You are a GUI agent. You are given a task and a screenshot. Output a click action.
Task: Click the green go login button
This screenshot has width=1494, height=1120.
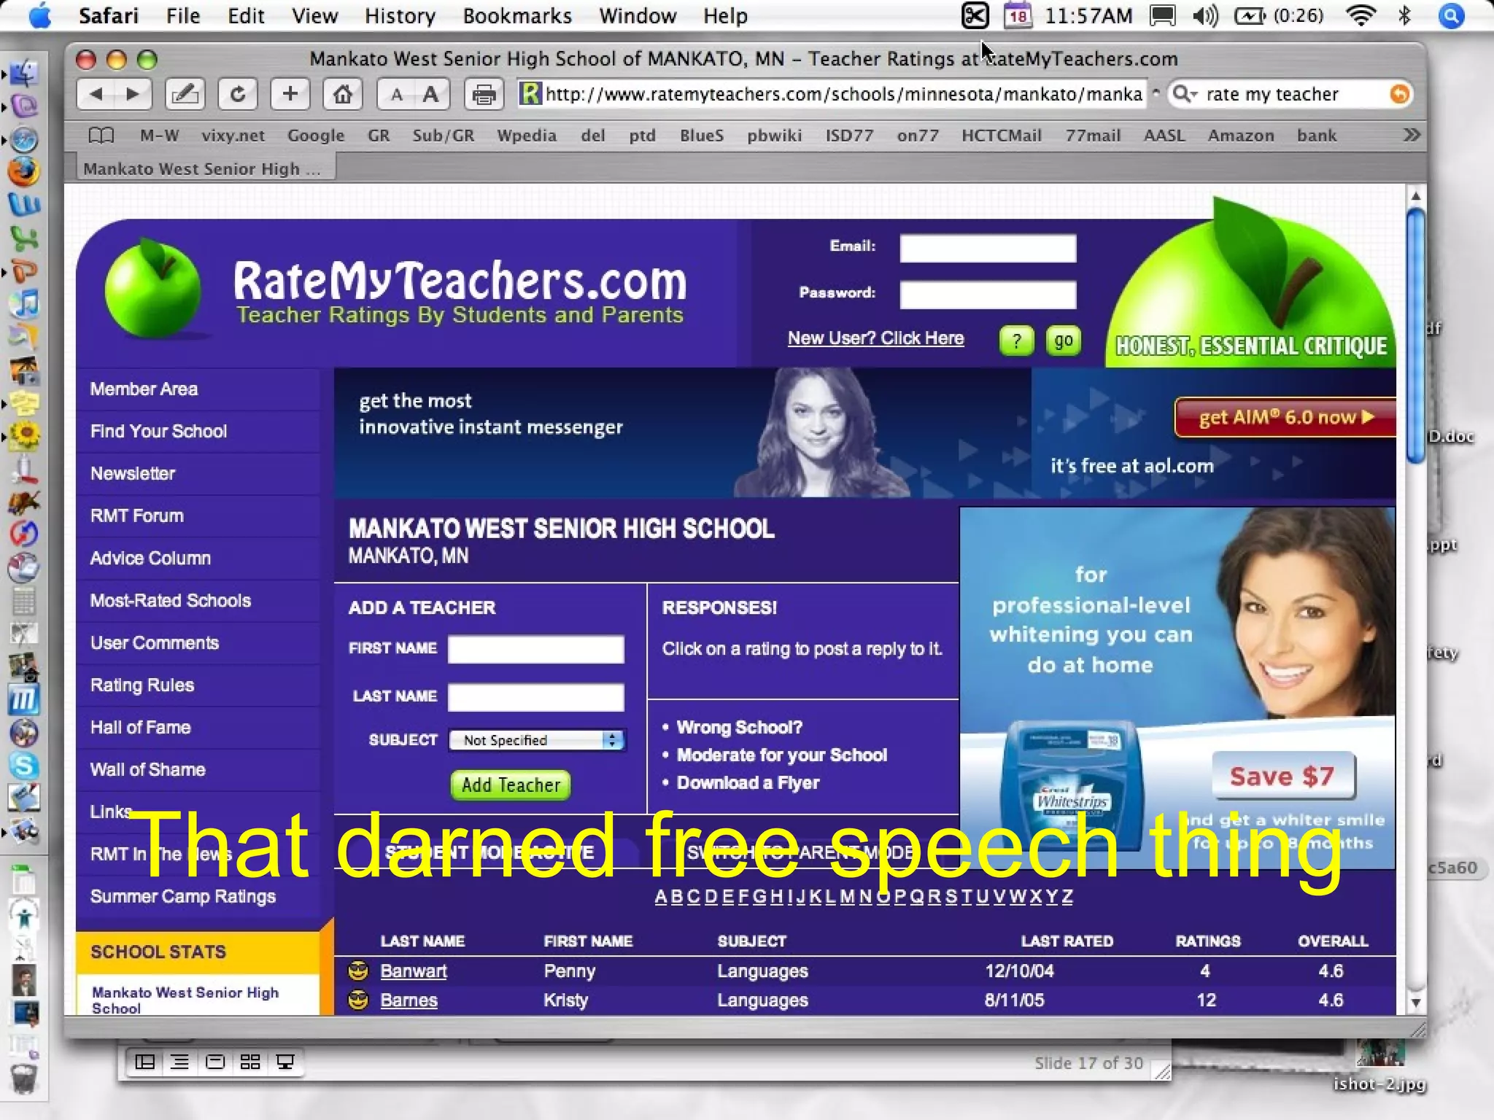(1063, 341)
